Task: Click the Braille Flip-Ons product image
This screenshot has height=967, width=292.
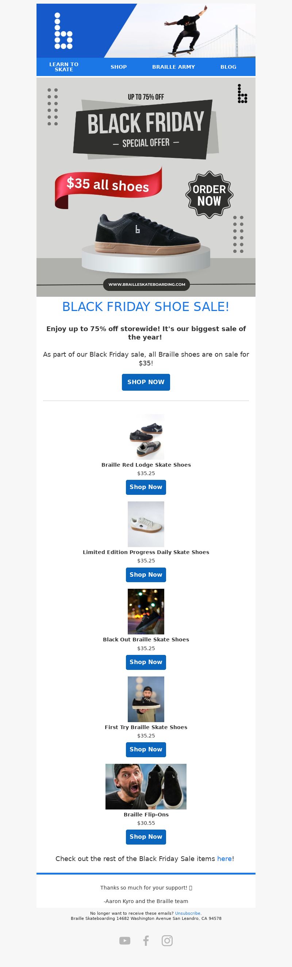Action: click(146, 786)
